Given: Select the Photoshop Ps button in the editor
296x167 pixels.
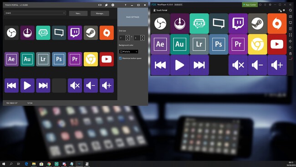Looking at the screenshot, I should pos(59,59).
